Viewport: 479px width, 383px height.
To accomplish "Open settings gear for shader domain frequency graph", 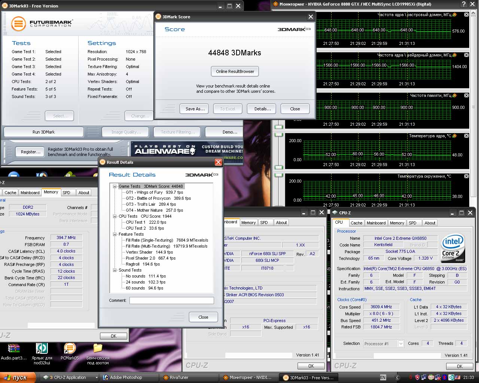I will [x=455, y=55].
